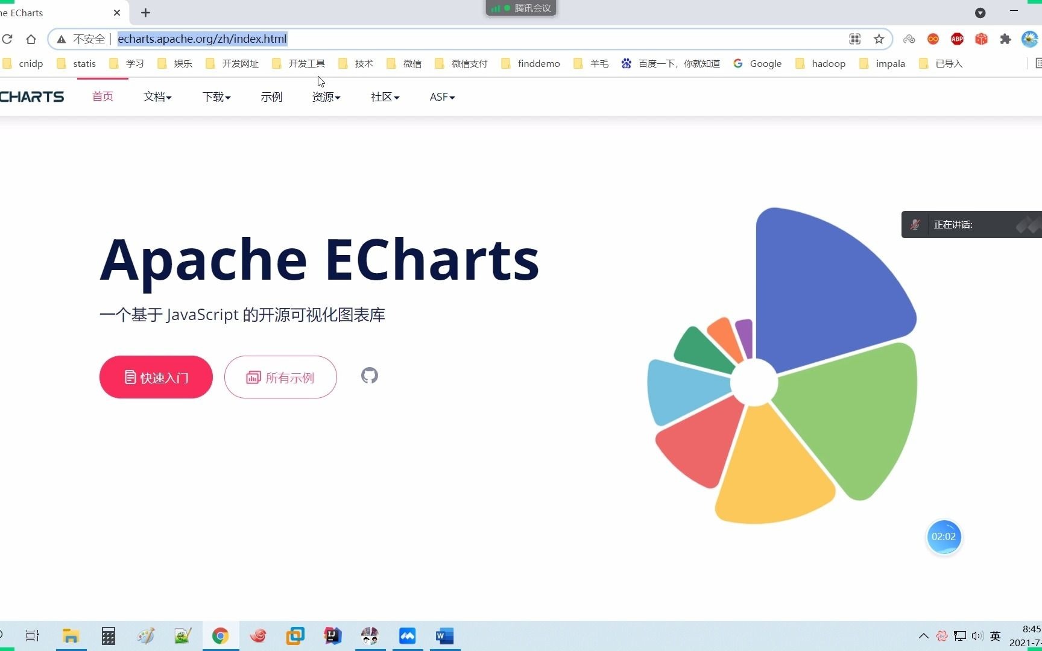1042x651 pixels.
Task: Click the not-secure warning icon
Action: (62, 39)
